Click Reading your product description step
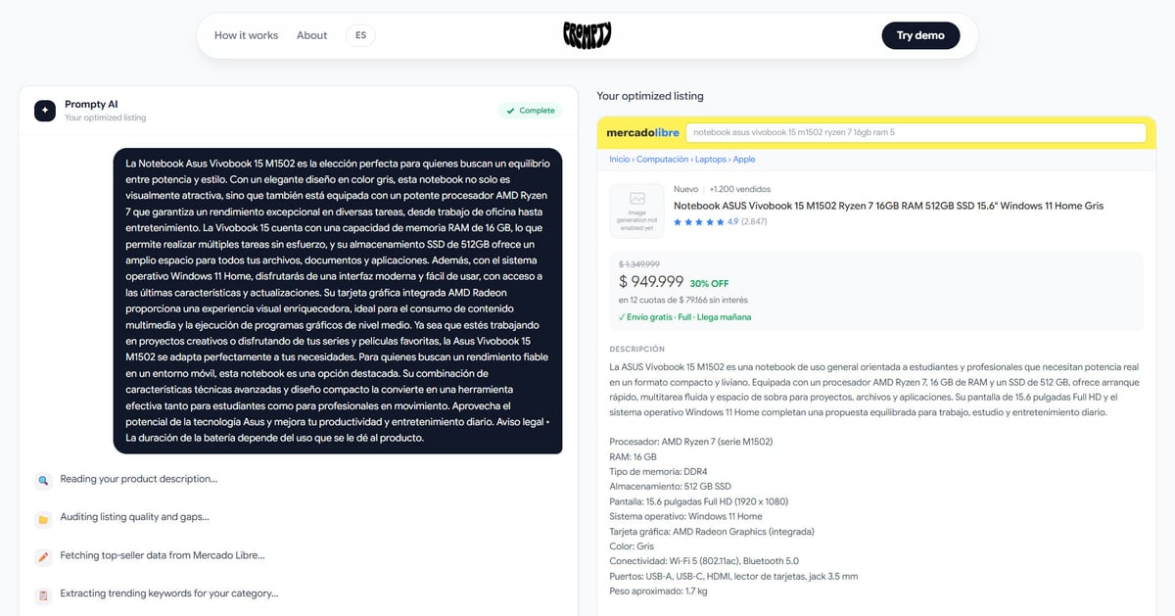Viewport: 1175px width, 616px height. 139,479
